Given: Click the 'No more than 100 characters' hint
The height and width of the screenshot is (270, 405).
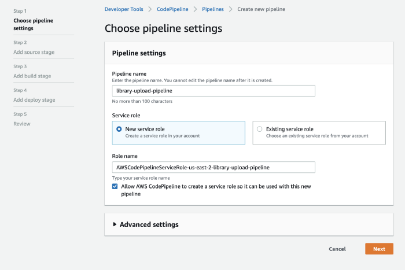Looking at the screenshot, I should pyautogui.click(x=142, y=101).
